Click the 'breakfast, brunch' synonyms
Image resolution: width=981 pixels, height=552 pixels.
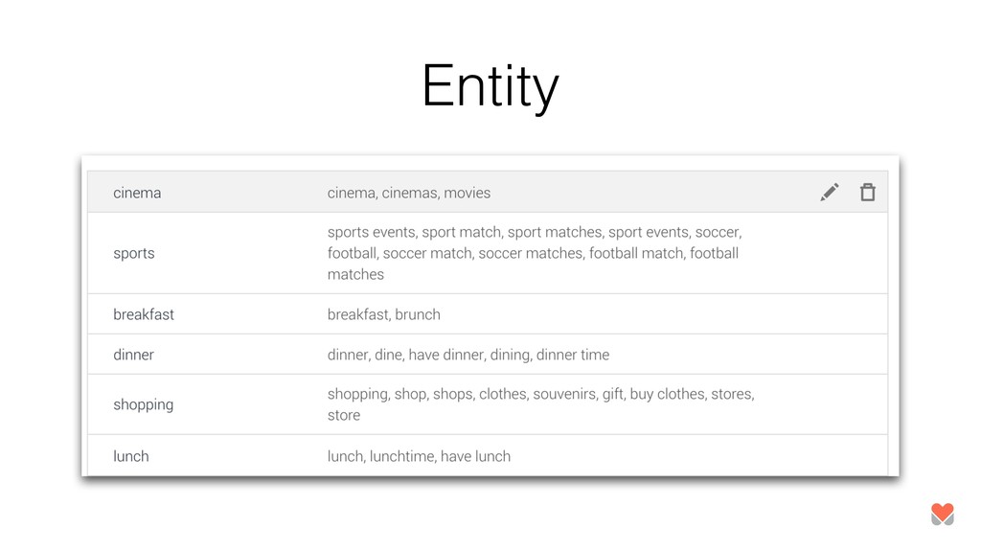[383, 314]
